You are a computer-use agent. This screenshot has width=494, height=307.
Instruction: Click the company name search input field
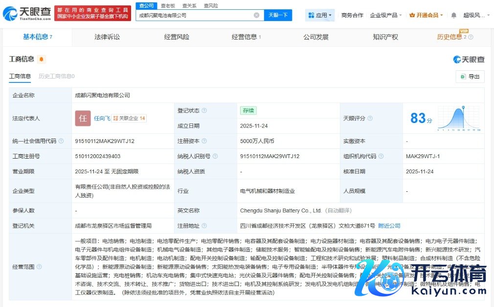coord(196,15)
